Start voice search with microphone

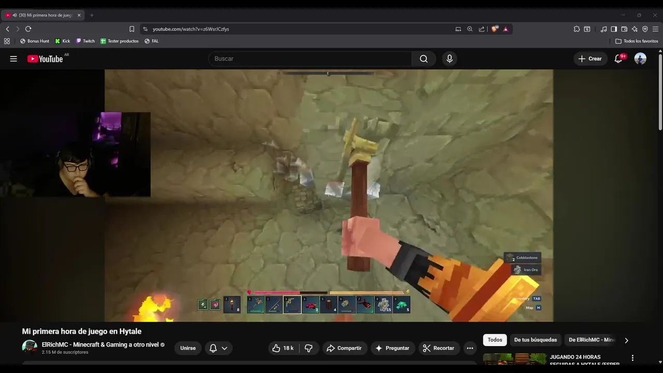[x=450, y=59]
